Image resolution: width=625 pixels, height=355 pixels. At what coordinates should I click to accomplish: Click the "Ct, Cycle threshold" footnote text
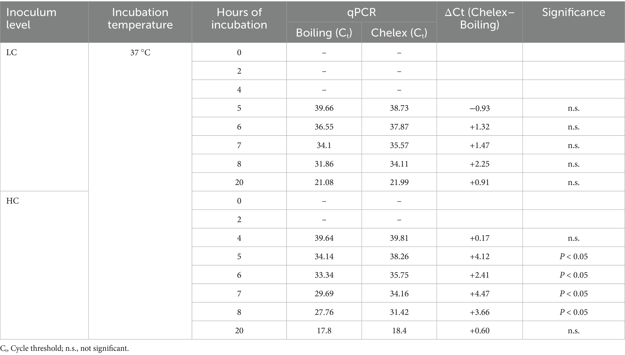64,349
